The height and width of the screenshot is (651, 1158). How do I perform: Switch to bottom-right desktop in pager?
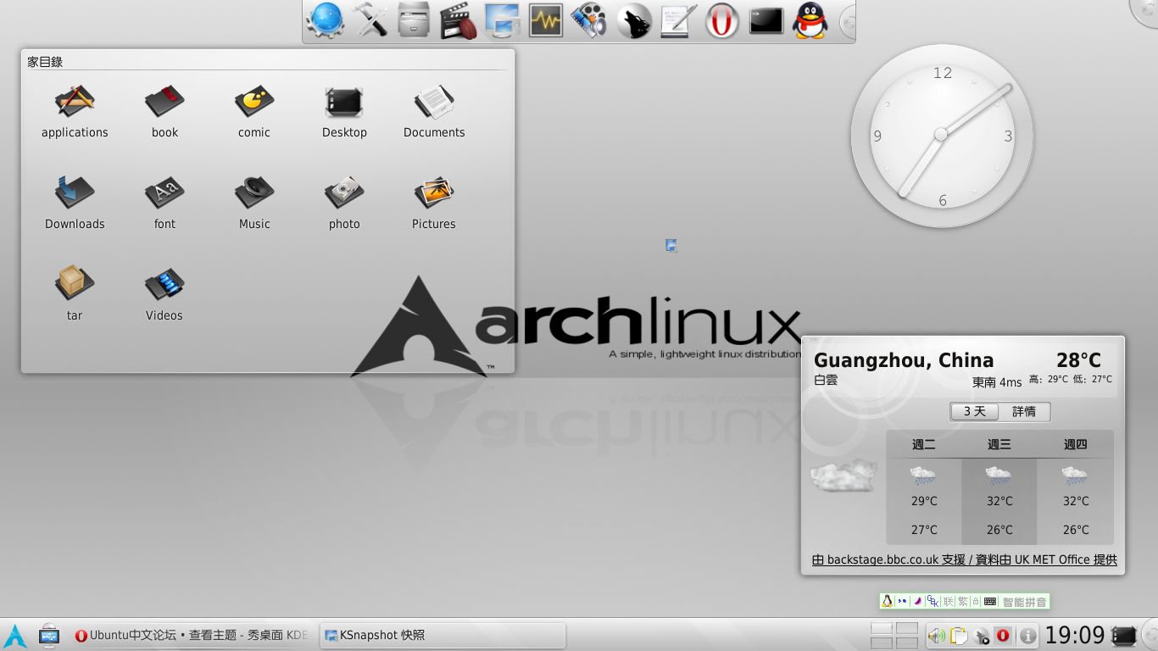pos(907,643)
